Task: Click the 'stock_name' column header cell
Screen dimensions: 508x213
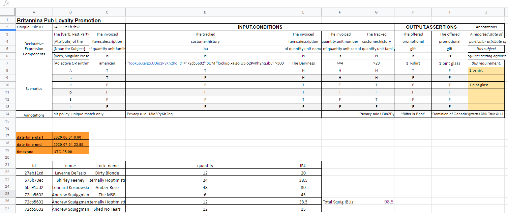Action: click(x=107, y=166)
